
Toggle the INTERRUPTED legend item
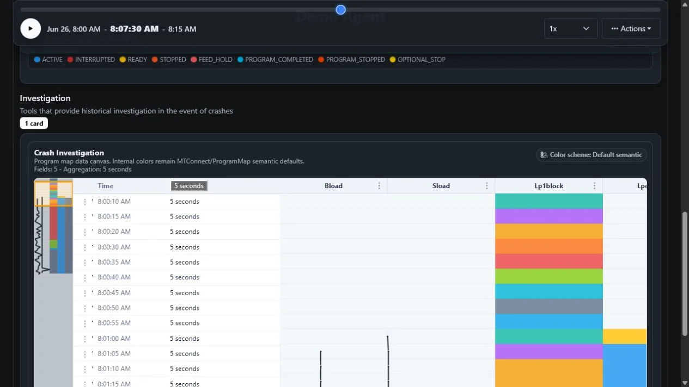click(x=91, y=60)
